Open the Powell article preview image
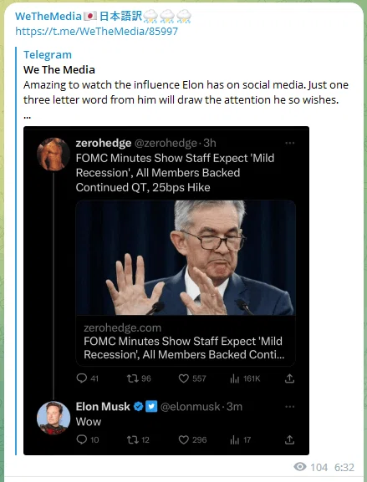This screenshot has width=367, height=482. [186, 257]
